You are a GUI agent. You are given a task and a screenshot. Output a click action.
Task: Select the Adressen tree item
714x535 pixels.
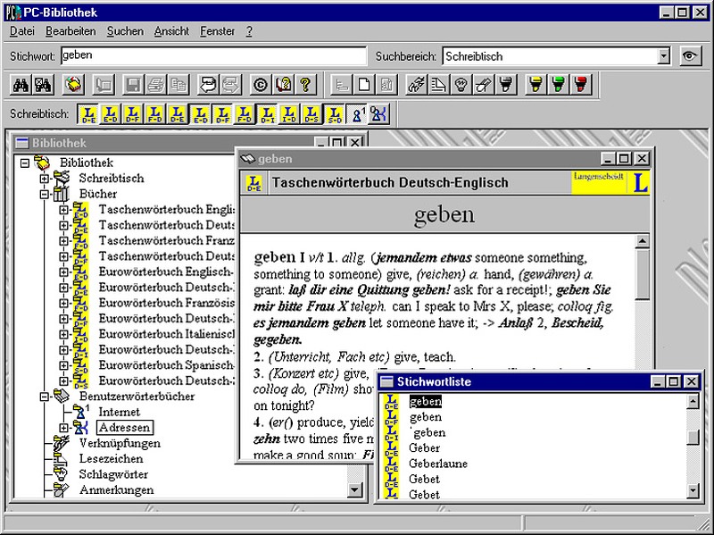click(124, 428)
